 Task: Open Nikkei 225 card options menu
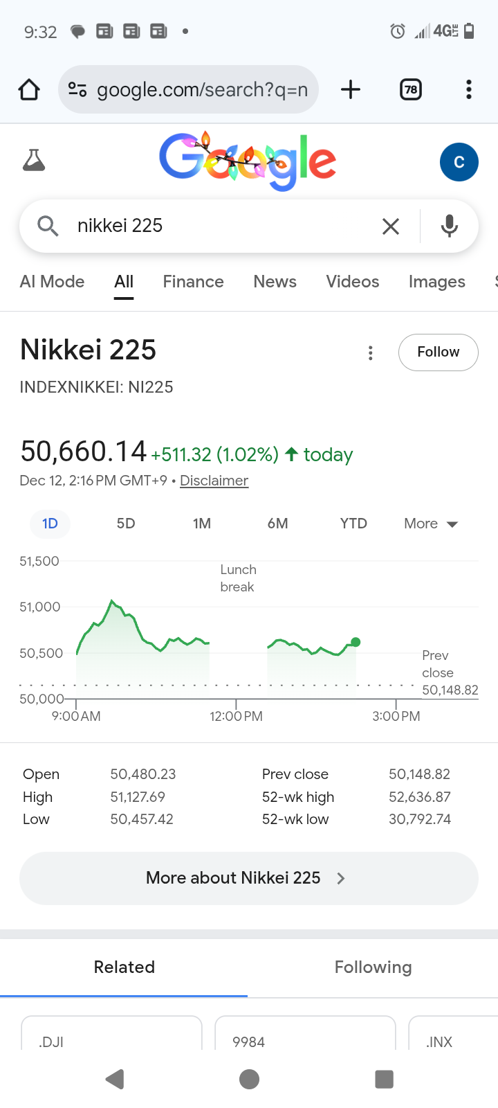click(x=371, y=353)
